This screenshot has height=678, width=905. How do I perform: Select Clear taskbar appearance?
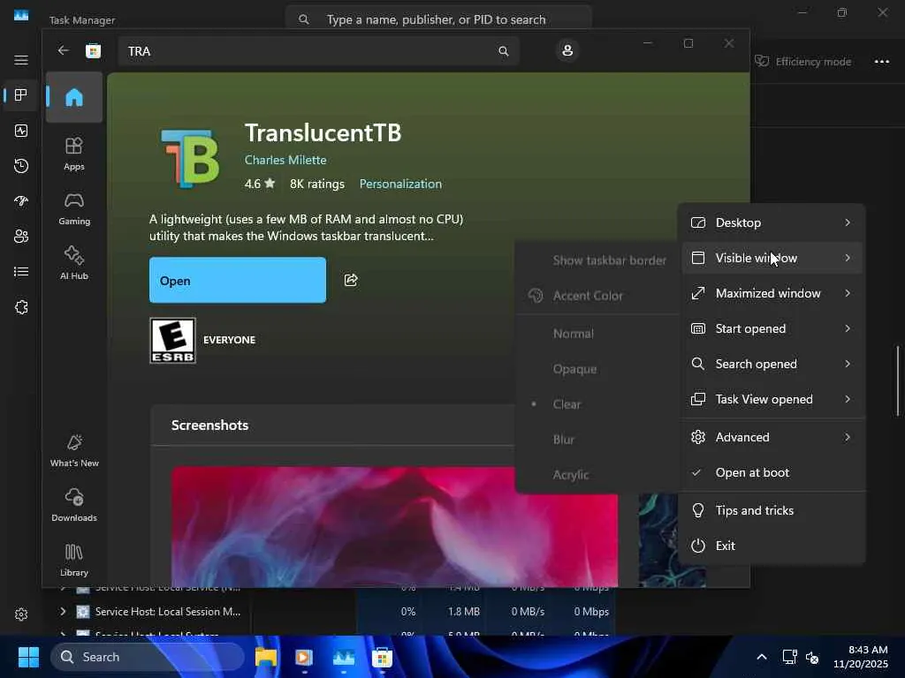[x=597, y=404]
